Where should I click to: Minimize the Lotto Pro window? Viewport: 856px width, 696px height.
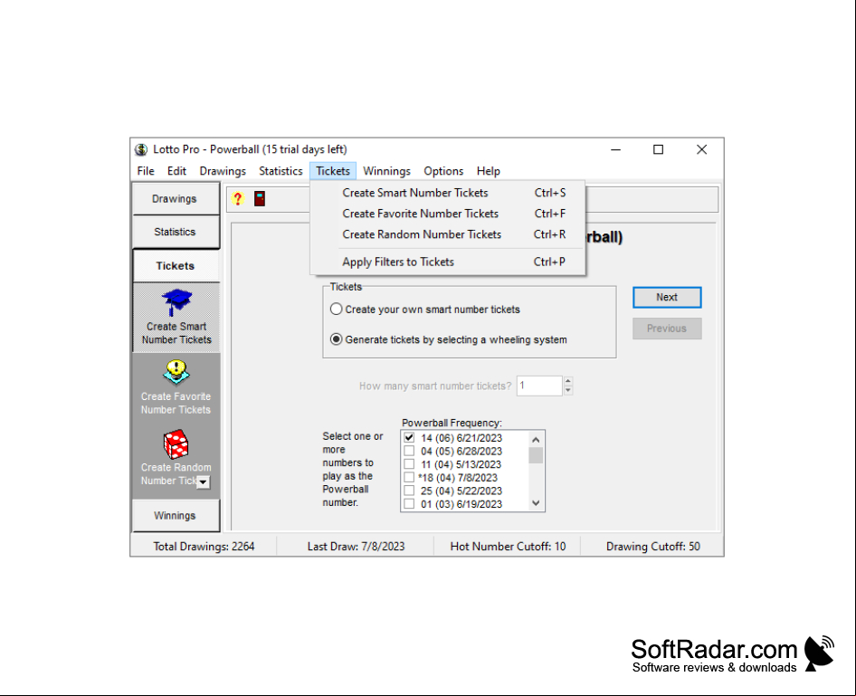coord(616,149)
